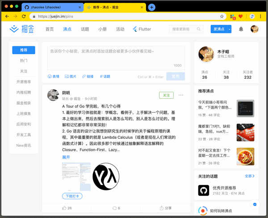Open user avatar menu in header
Screen dimensions: 268x218
255,29
